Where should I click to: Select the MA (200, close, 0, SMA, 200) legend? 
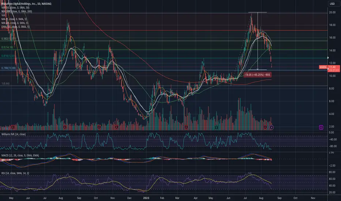17,11
